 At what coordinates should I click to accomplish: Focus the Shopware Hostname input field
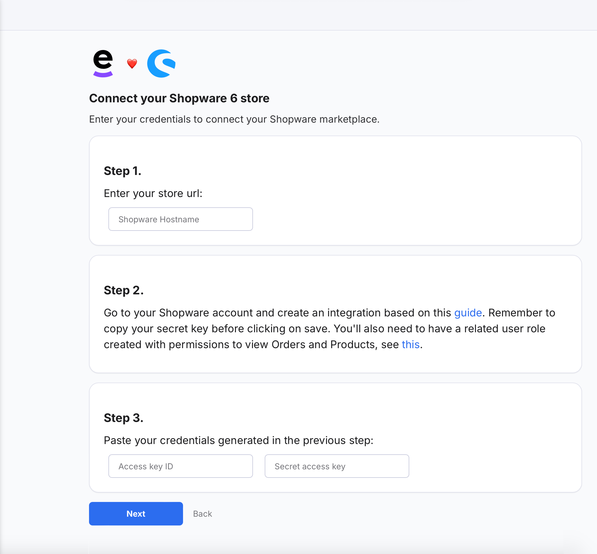point(181,219)
